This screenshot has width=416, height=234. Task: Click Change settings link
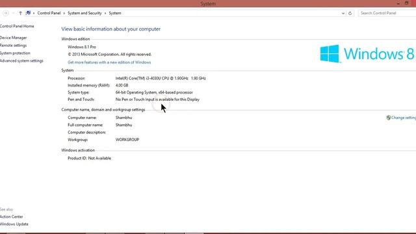(x=404, y=118)
